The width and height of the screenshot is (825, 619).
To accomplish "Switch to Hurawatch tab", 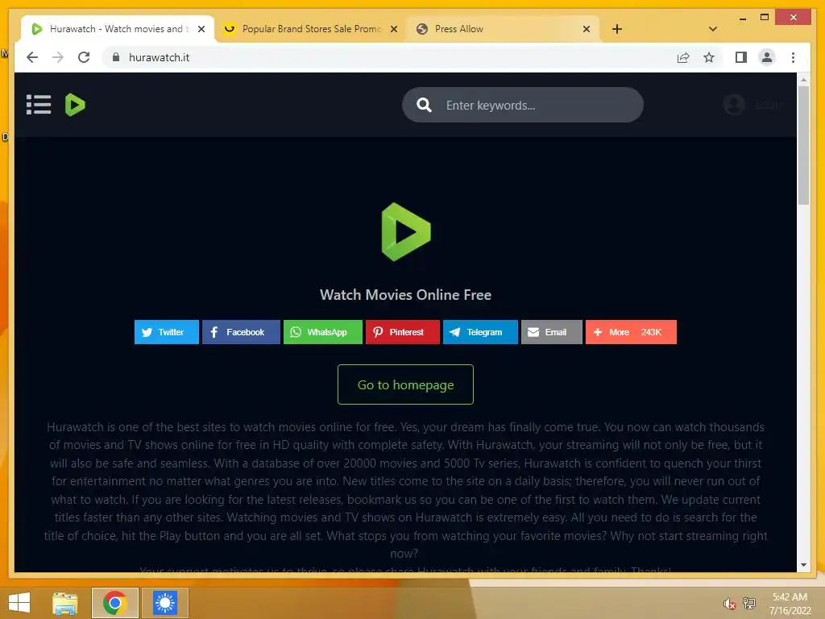I will point(117,29).
